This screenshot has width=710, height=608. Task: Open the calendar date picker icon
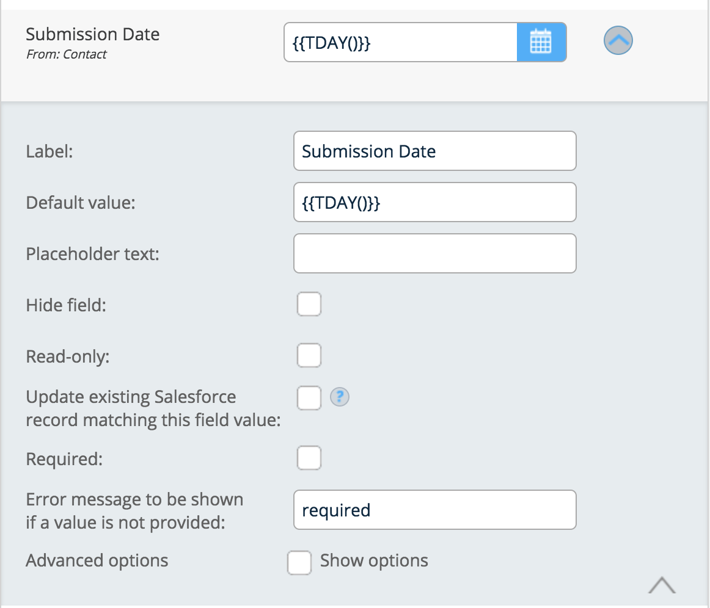541,42
